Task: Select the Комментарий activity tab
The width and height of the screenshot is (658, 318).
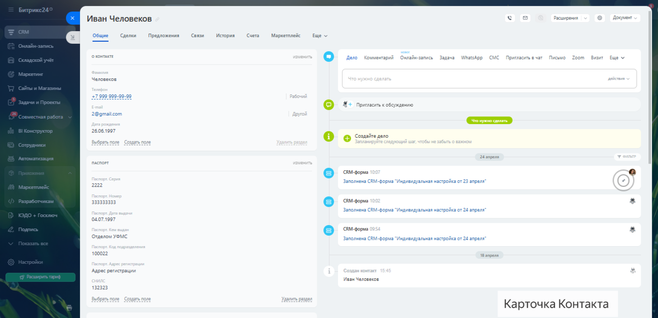Action: point(378,58)
